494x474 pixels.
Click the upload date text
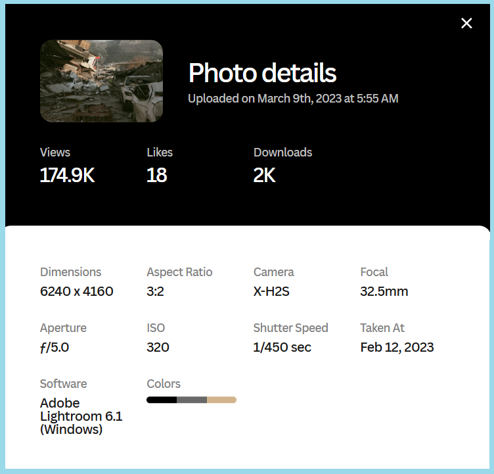coord(293,99)
